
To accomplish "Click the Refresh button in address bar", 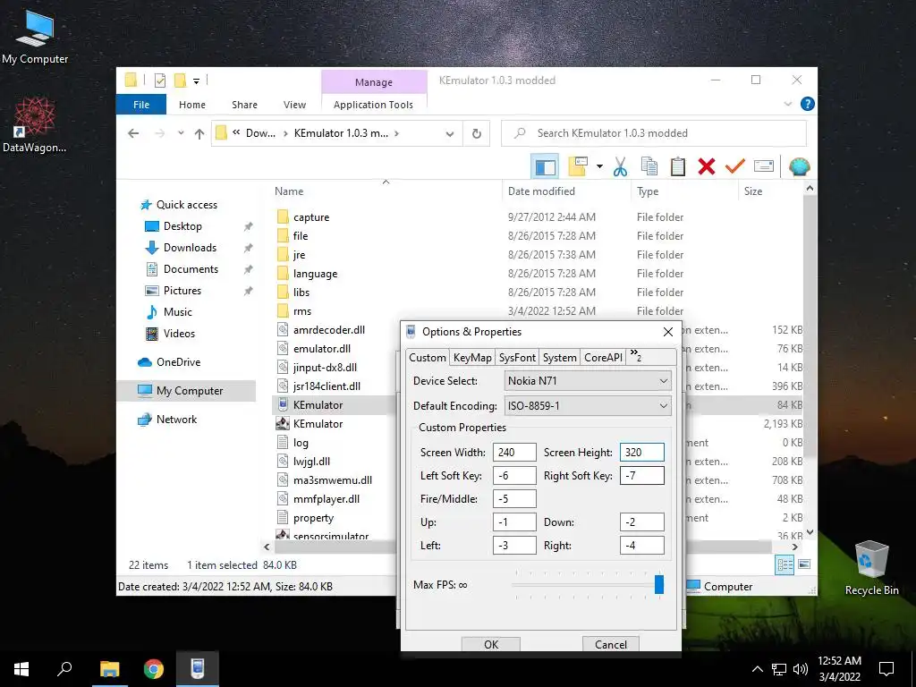I will pos(477,133).
